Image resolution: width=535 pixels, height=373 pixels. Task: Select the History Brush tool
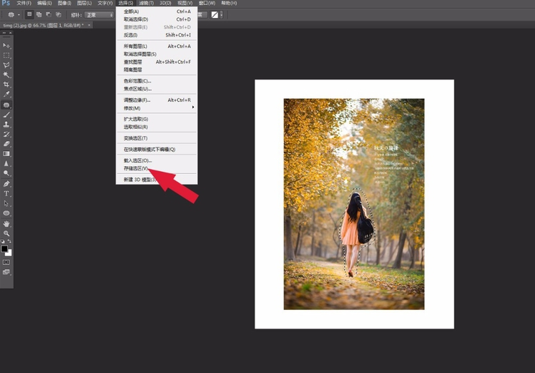6,135
